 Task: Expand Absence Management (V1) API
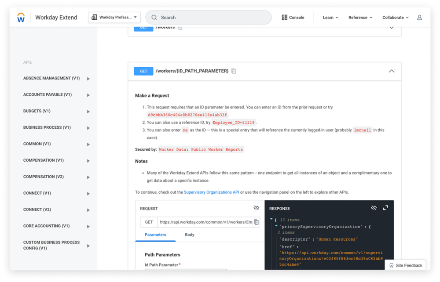pyautogui.click(x=88, y=79)
